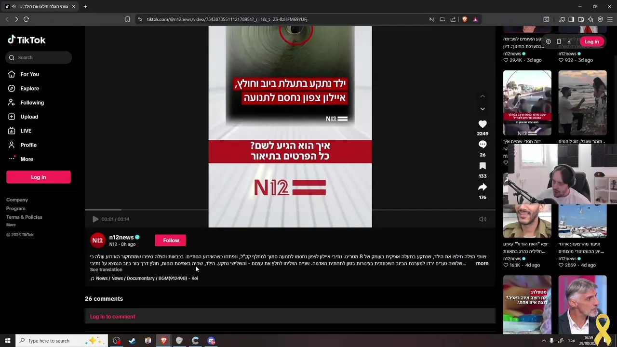Open the Brave Wallet icon
Screen dimensions: 617x347
[x=581, y=19]
